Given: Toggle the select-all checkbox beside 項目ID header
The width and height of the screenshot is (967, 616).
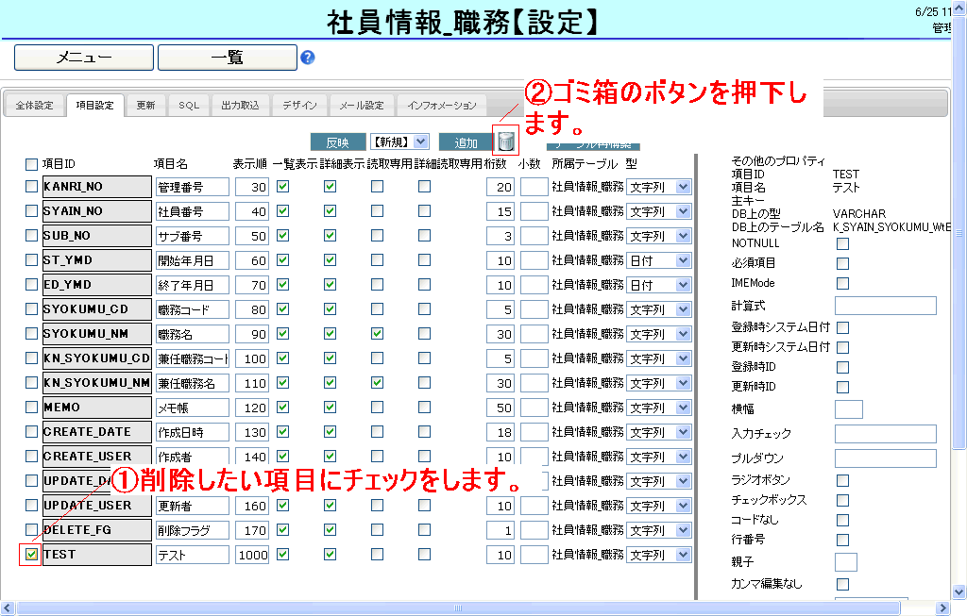Looking at the screenshot, I should (x=31, y=164).
